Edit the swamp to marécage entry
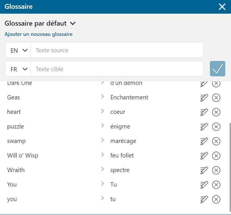 coord(204,141)
